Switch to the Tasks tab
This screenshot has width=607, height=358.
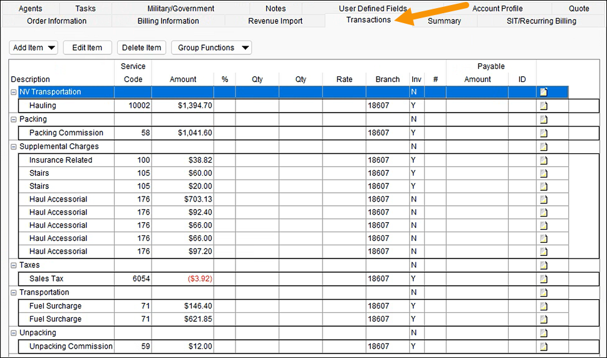coord(85,9)
